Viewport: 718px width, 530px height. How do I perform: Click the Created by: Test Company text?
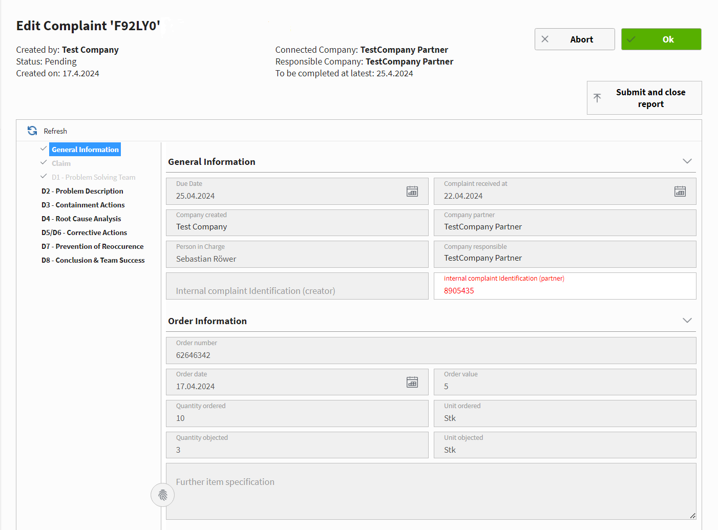pos(67,50)
